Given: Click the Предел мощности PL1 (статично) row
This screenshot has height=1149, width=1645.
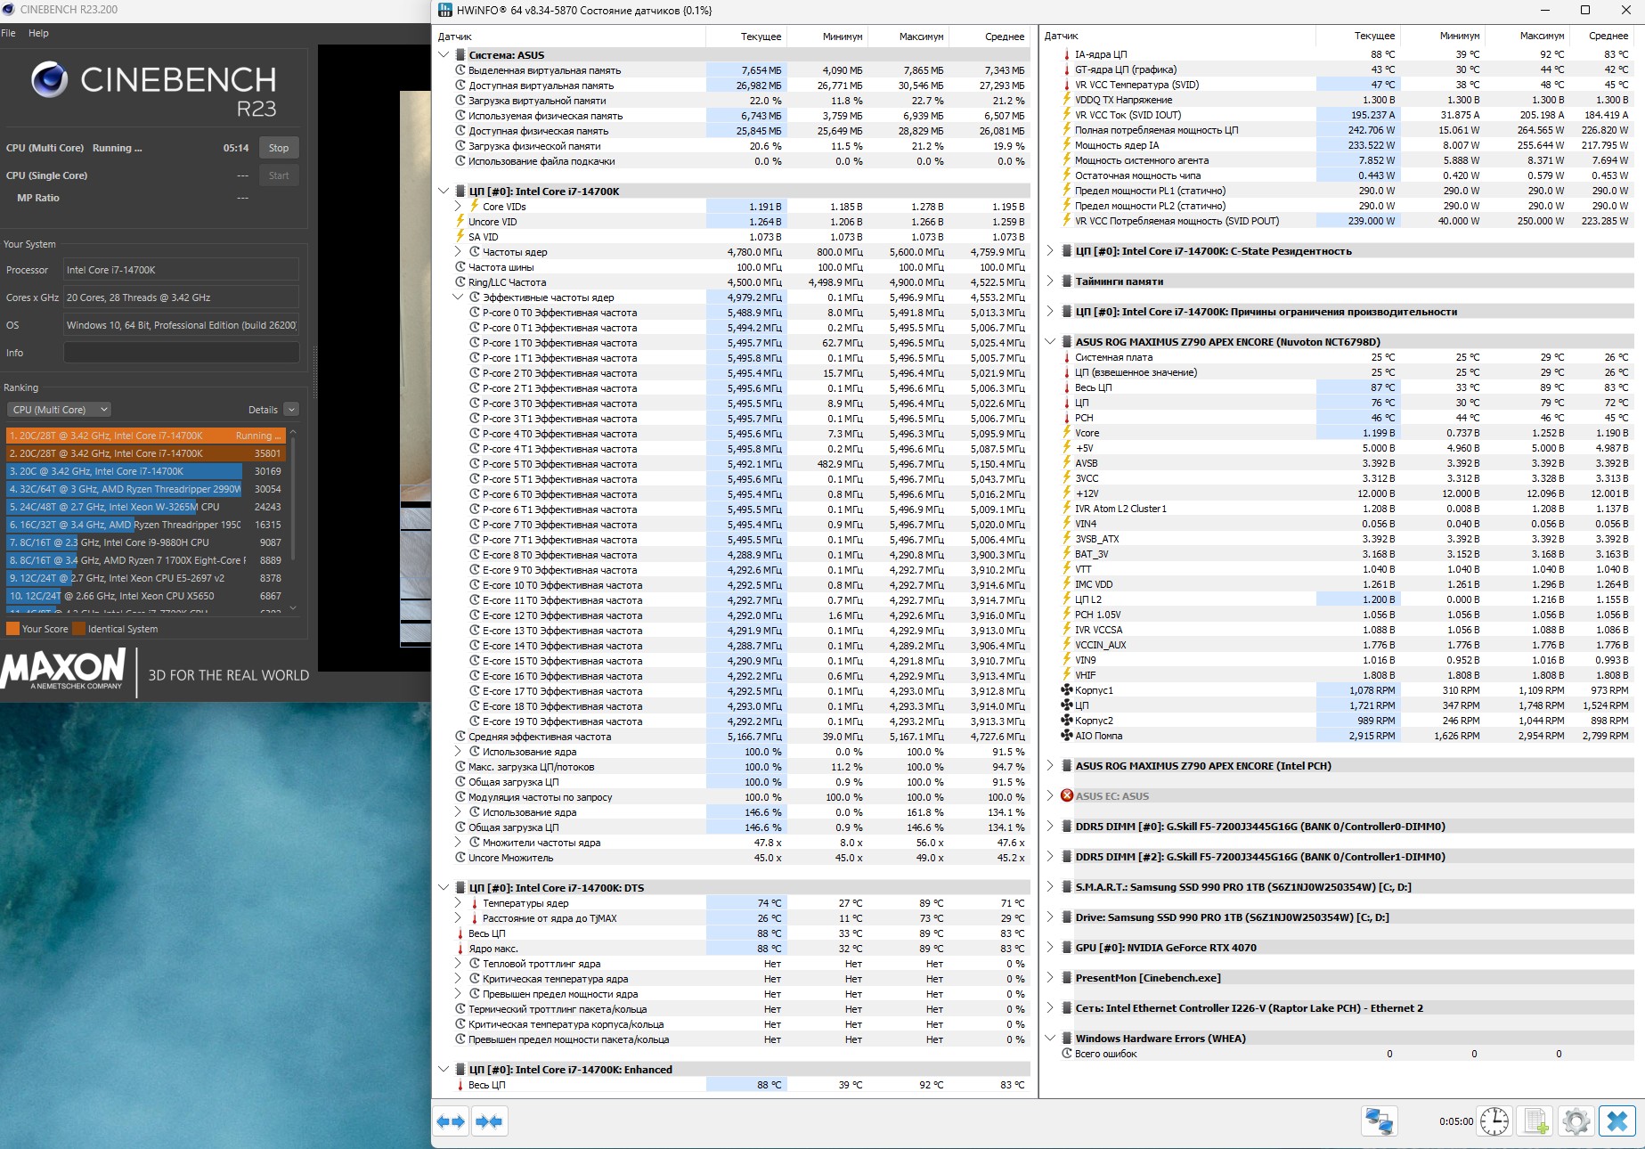Looking at the screenshot, I should [1340, 191].
